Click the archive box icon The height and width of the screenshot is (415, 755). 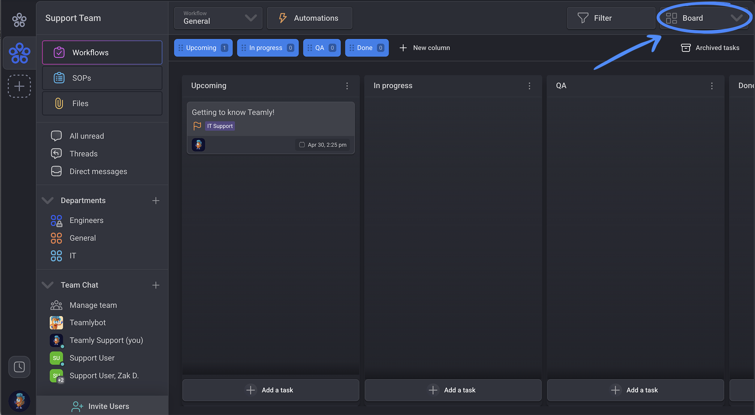pyautogui.click(x=686, y=48)
